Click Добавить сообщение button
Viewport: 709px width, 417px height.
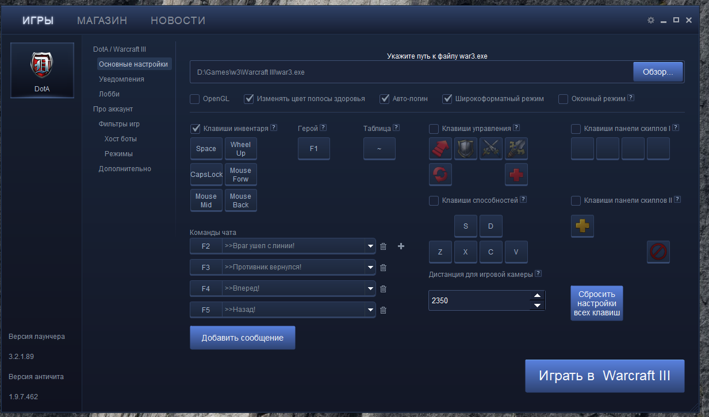(x=243, y=338)
